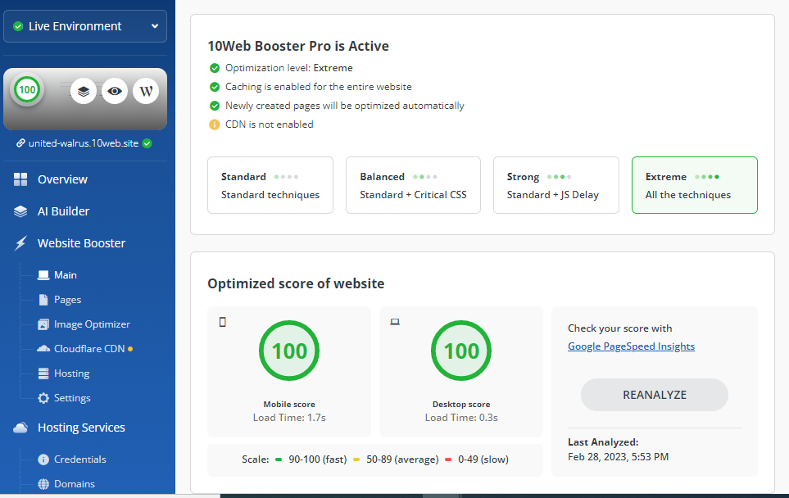Click the "Mobile score" label
Screen dimensions: 789x498
[289, 405]
